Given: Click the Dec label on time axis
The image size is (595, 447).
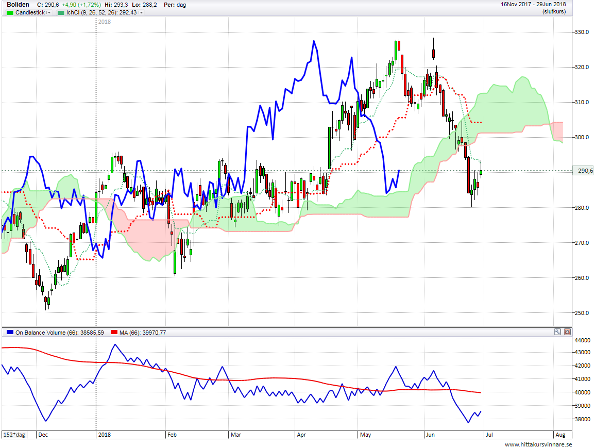Looking at the screenshot, I should click(43, 435).
